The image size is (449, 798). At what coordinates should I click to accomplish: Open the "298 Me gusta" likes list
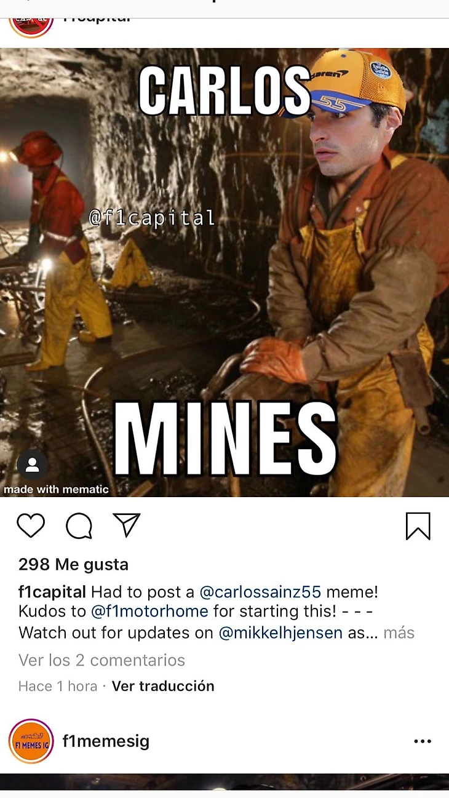point(74,564)
